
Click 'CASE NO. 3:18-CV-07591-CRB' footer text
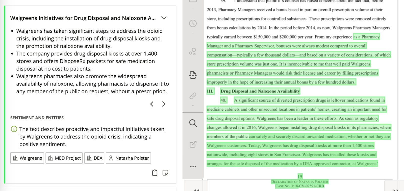(300, 186)
